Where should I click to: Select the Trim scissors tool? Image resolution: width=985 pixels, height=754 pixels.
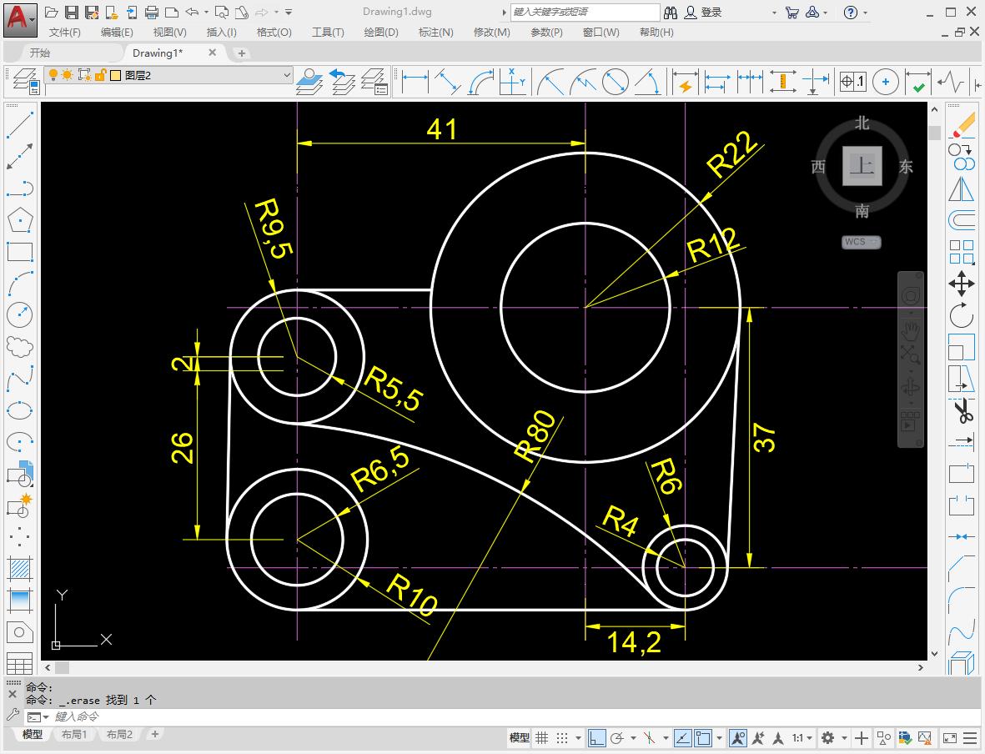(962, 410)
